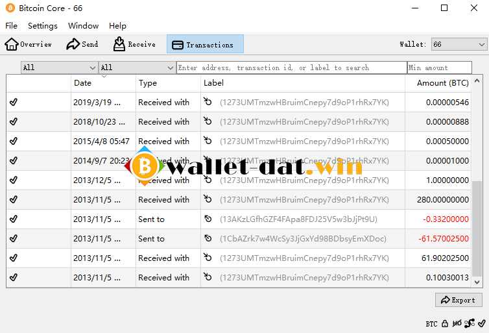Click the confirmed checkmark on 2014/9/7 row
This screenshot has height=333, width=489.
click(x=14, y=160)
